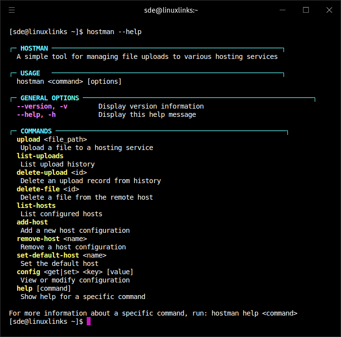Viewport: 341px width, 337px height.
Task: Click Delete an upload record from history
Action: (91, 181)
